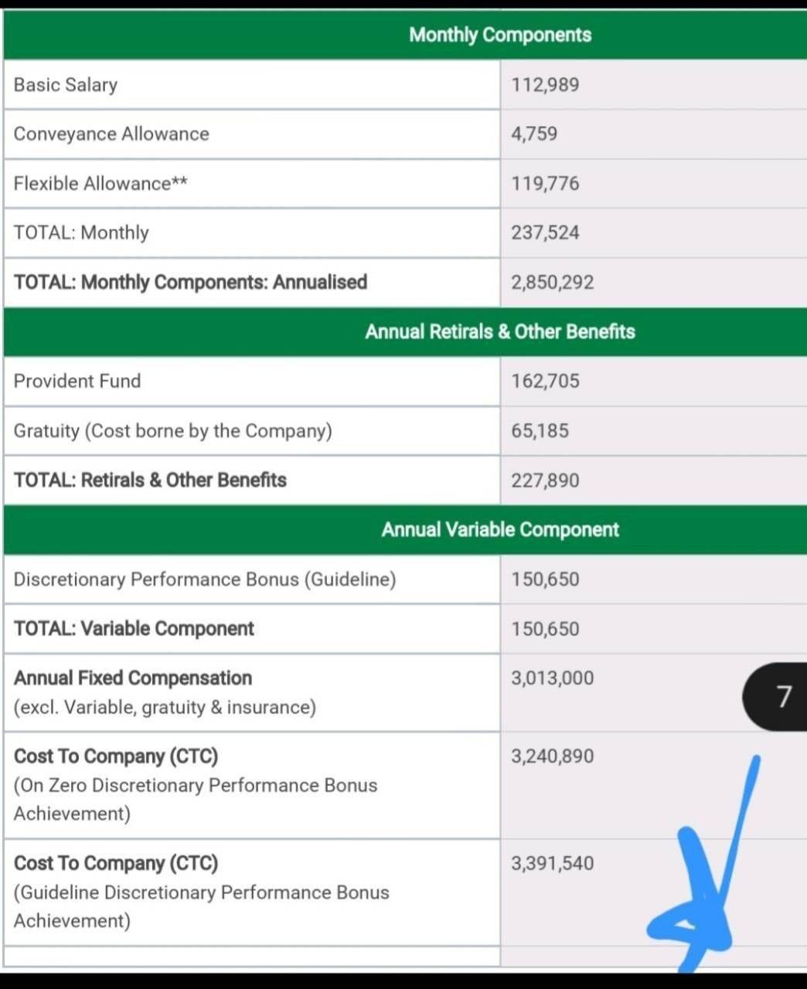This screenshot has width=807, height=989.
Task: Click the guideline-bonus CTC value 3,391,540
Action: [x=553, y=863]
